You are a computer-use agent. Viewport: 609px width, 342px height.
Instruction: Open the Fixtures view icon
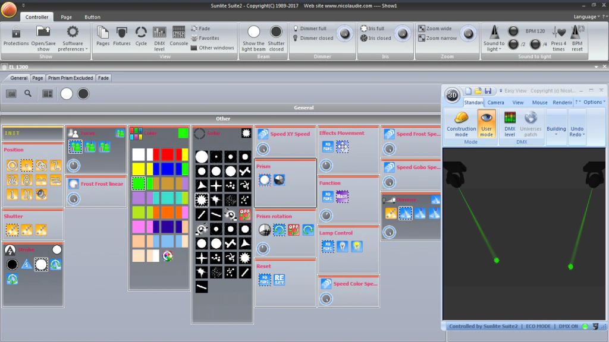tap(121, 36)
